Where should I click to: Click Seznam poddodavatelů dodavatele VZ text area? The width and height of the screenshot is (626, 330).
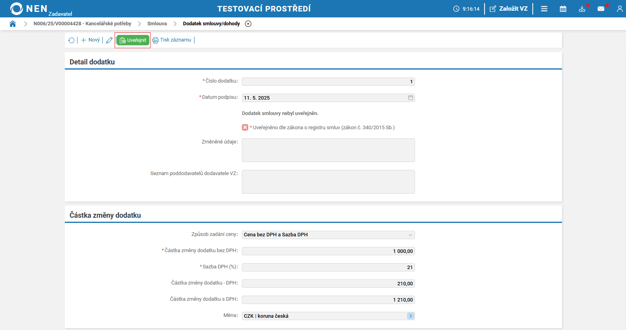click(328, 182)
